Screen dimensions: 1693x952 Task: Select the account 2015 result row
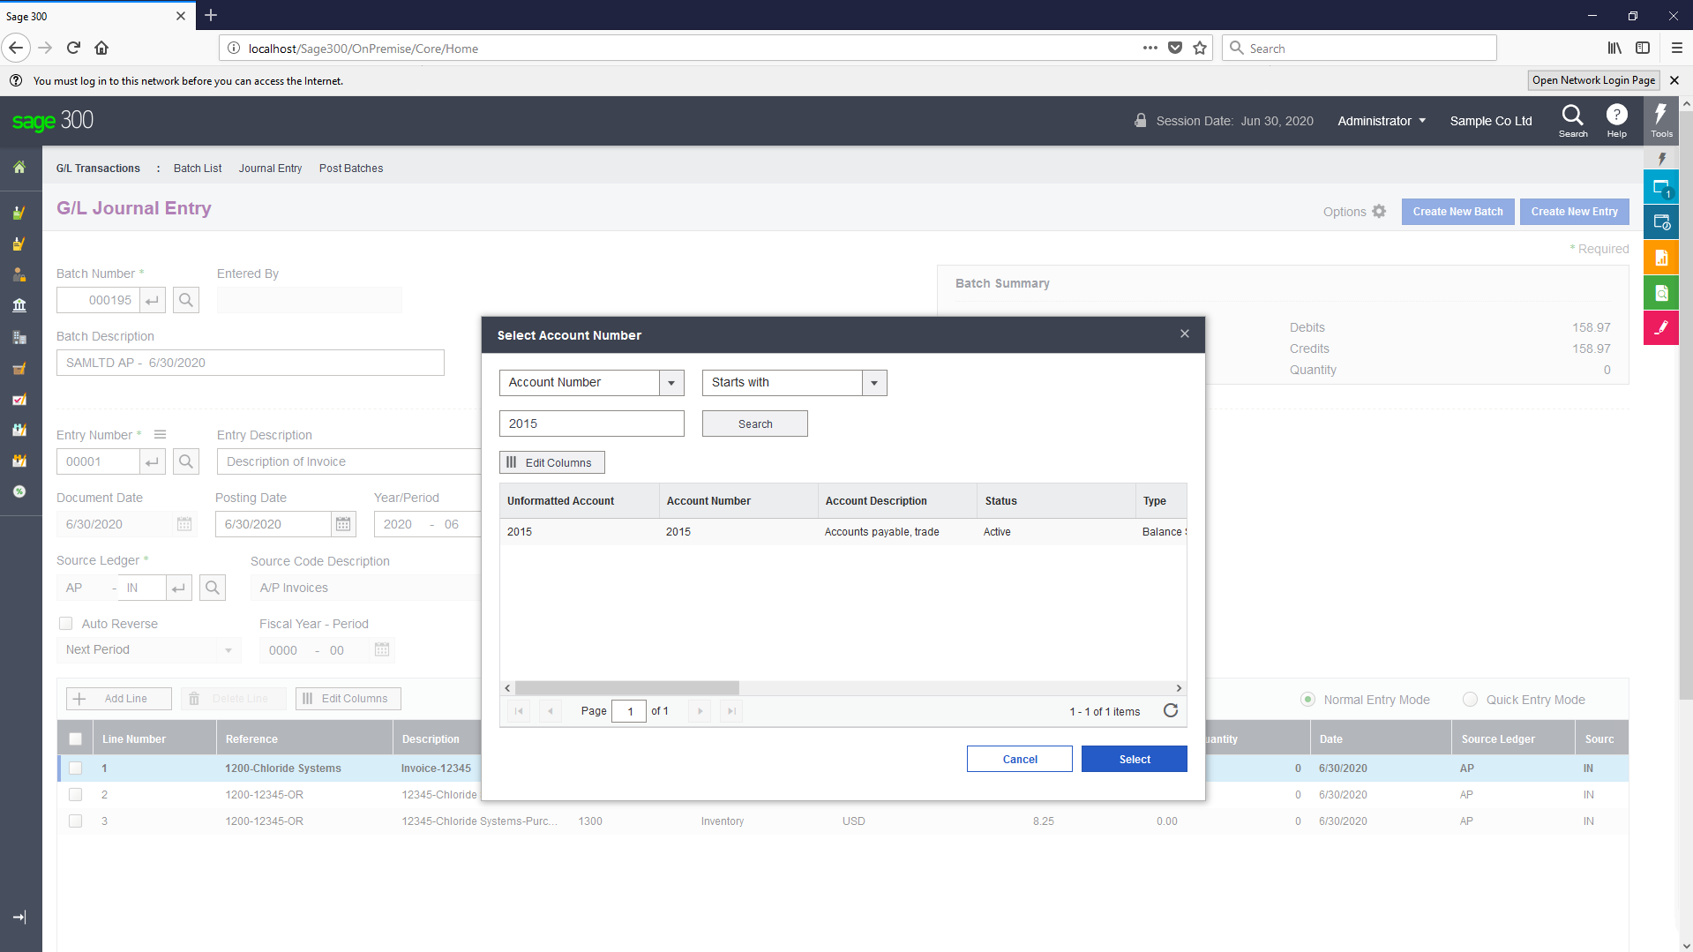(843, 532)
